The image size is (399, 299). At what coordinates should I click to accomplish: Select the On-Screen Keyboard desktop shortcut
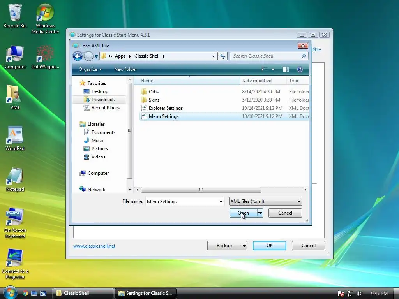(15, 223)
